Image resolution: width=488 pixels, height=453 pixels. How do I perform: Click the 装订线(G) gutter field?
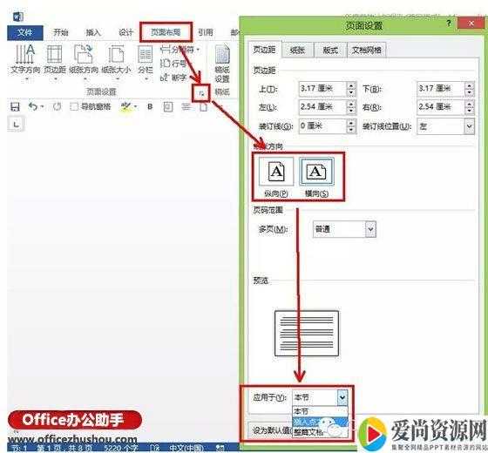point(322,126)
